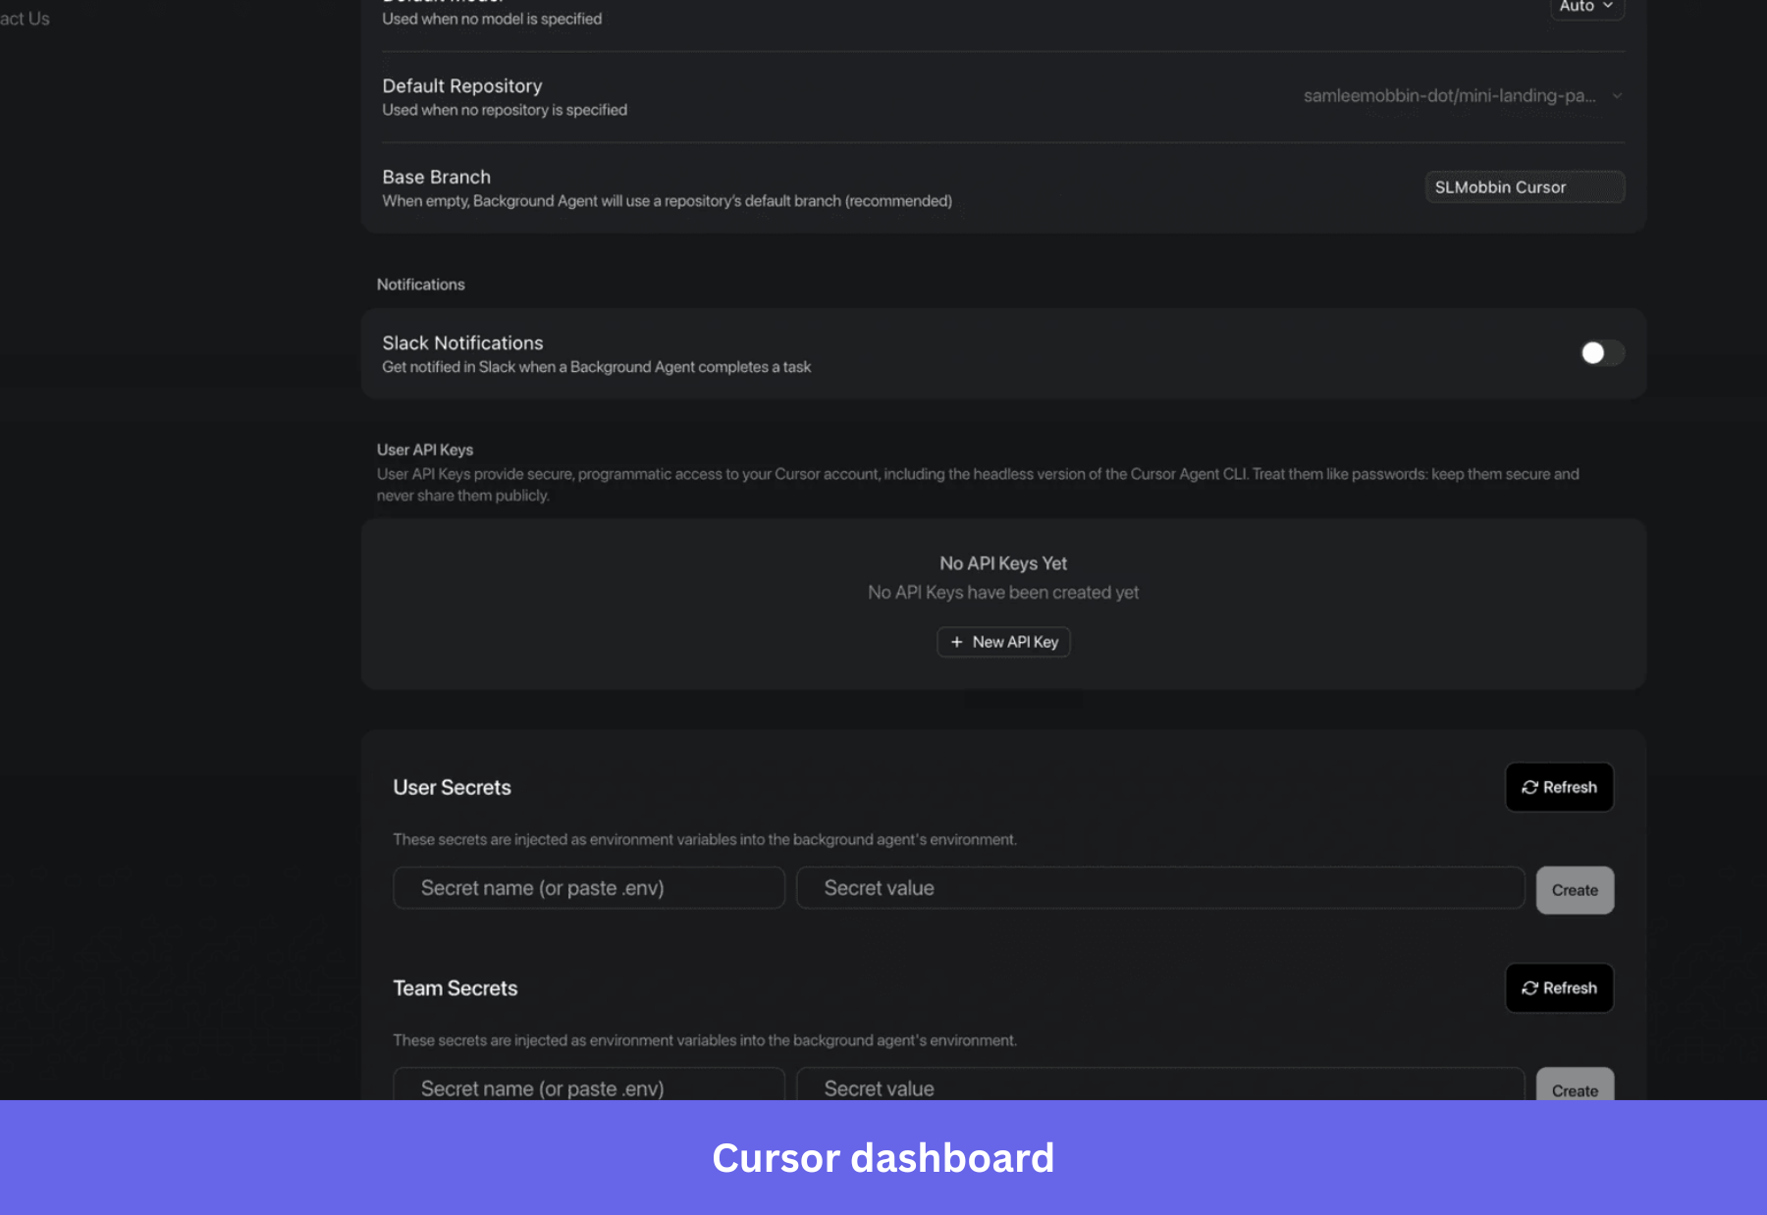Click the 'User API Keys' section heading
The width and height of the screenshot is (1767, 1215).
(x=425, y=449)
